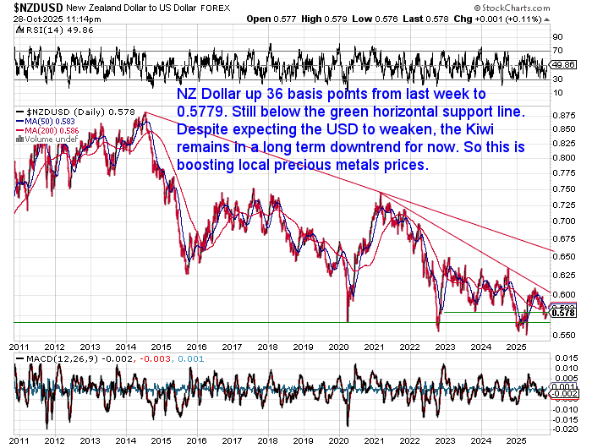Click the 0.800 price axis label

[564, 158]
